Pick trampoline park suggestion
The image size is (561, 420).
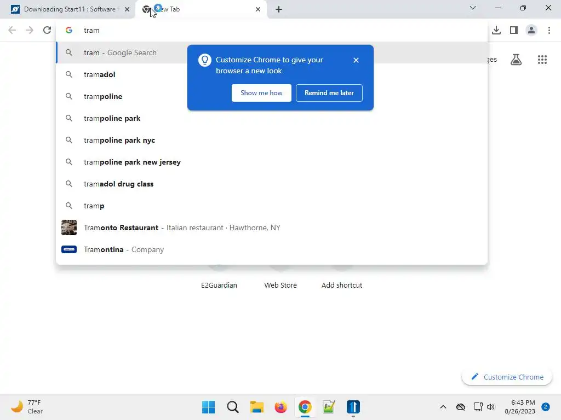click(272, 118)
